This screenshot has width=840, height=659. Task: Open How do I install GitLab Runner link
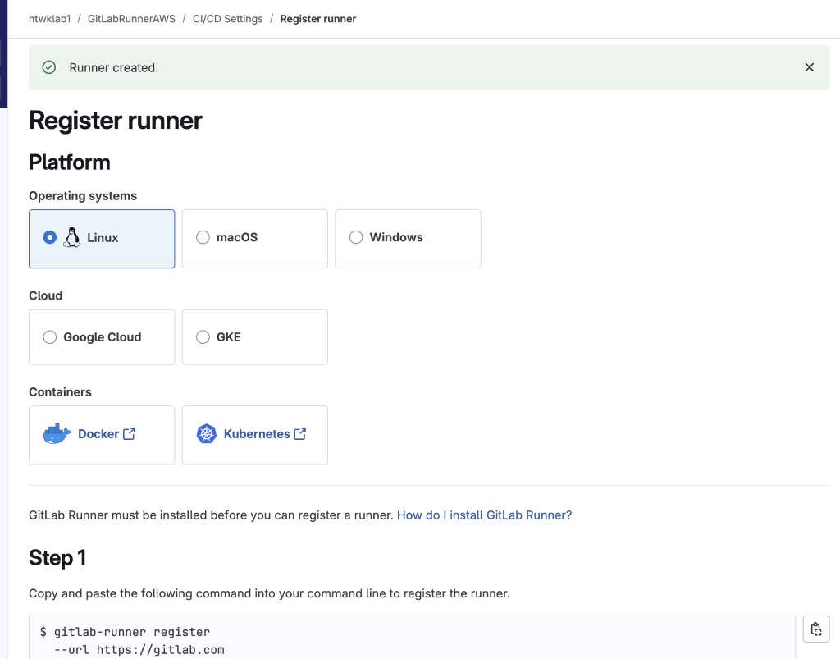(484, 515)
